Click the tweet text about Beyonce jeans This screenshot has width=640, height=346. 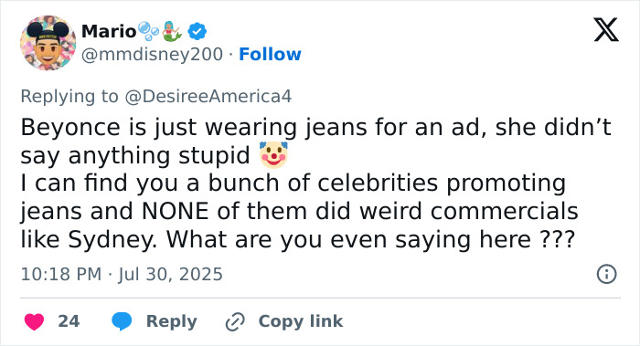pos(316,141)
